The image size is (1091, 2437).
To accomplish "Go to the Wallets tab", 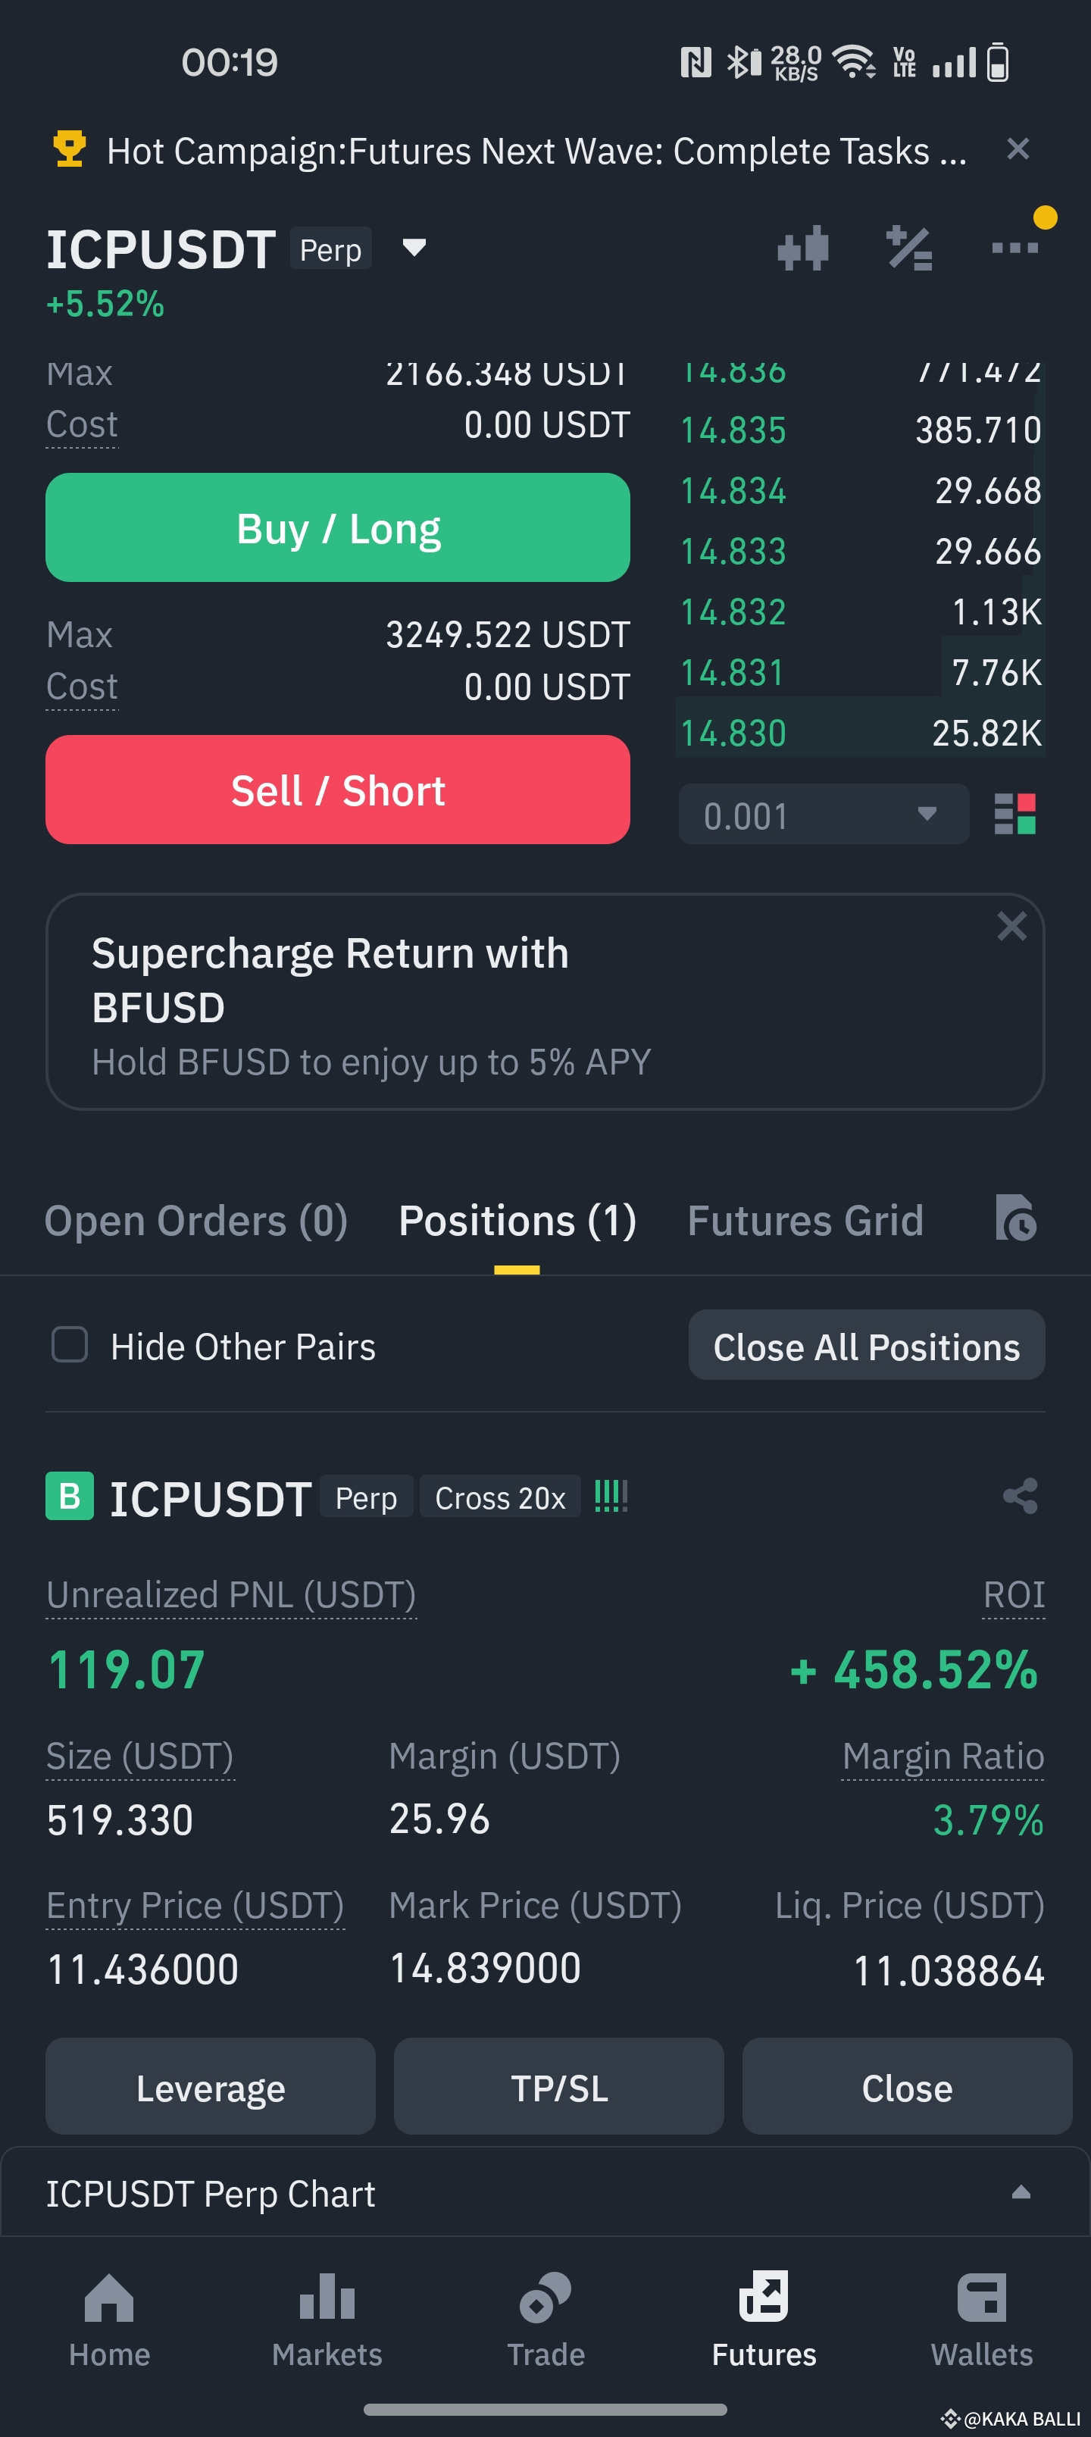I will pyautogui.click(x=981, y=2317).
